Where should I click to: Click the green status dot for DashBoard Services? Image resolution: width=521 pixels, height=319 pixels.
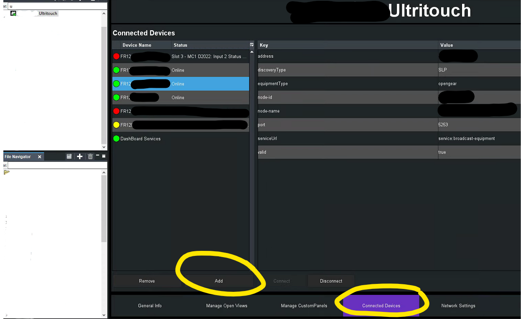[116, 138]
